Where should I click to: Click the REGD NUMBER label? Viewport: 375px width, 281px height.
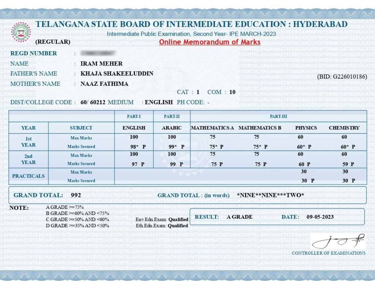tap(34, 53)
